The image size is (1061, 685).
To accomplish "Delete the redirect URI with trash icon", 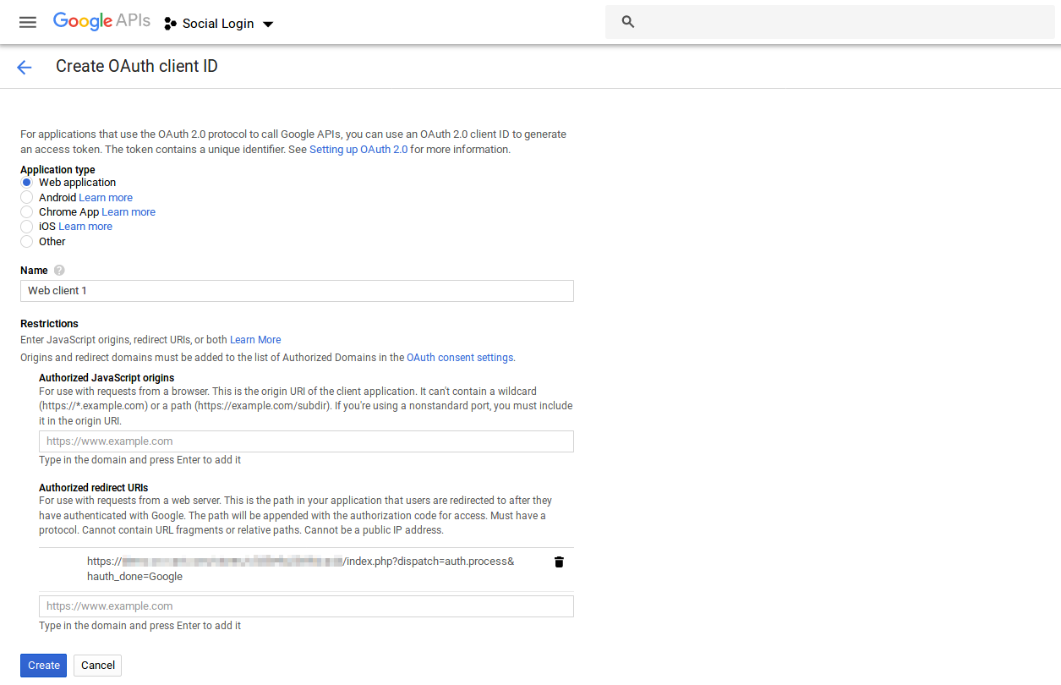I will point(559,562).
